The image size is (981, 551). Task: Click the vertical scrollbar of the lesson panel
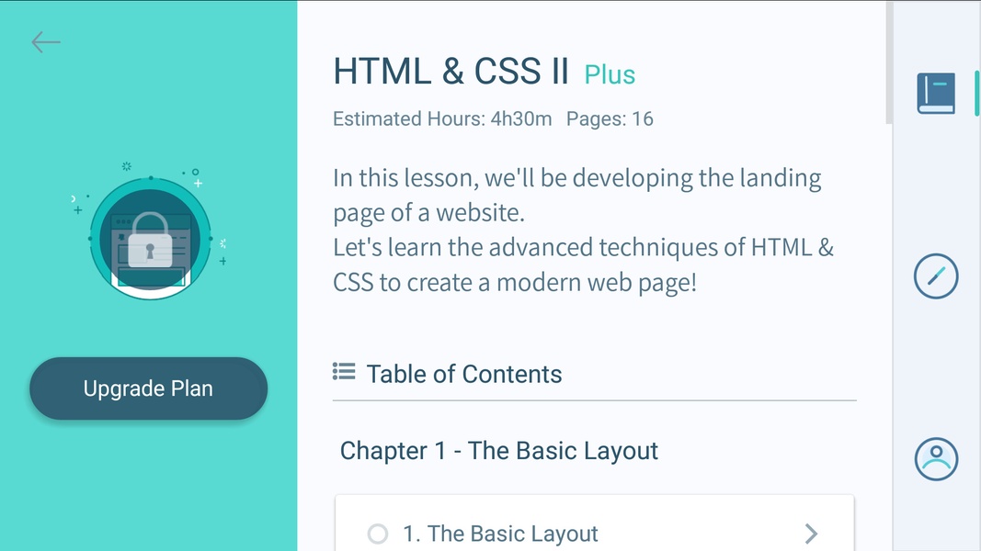click(889, 62)
